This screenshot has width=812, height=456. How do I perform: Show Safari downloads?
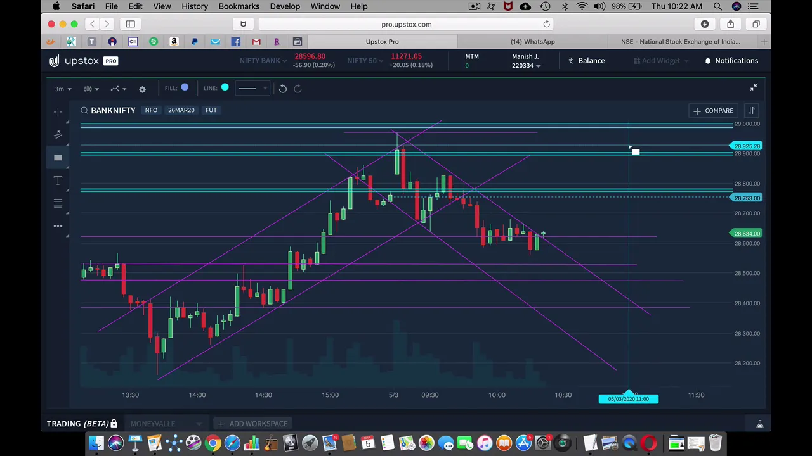705,24
